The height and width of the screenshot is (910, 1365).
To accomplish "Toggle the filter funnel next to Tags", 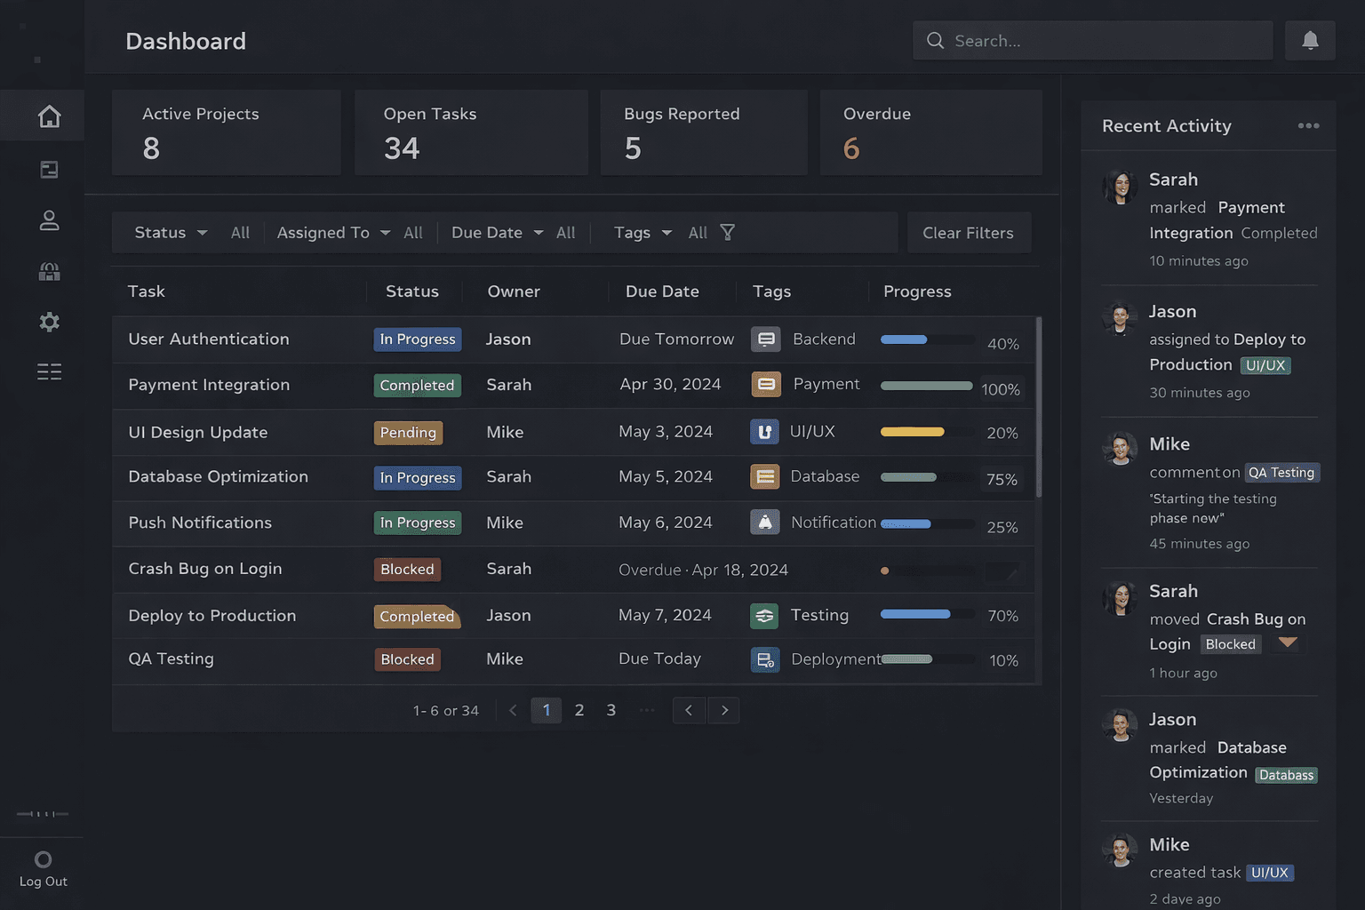I will click(727, 232).
